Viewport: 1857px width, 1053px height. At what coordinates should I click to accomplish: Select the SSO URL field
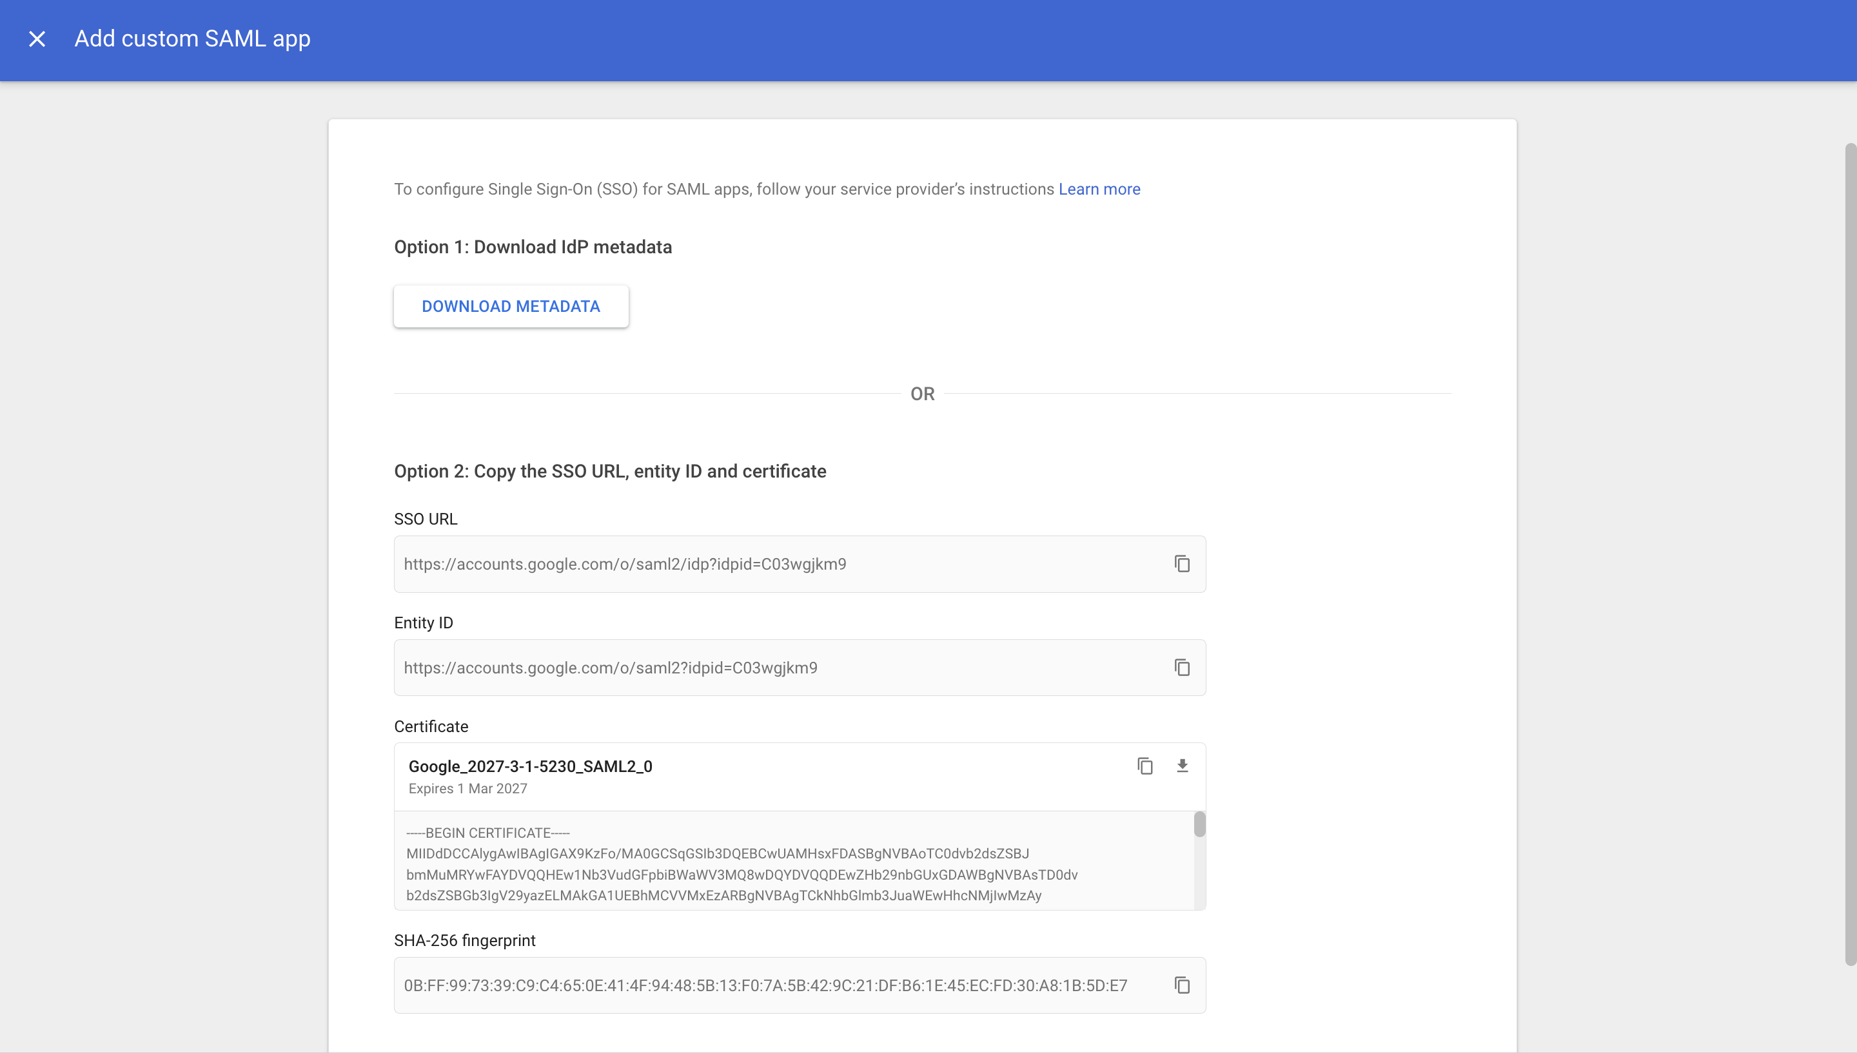tap(800, 564)
